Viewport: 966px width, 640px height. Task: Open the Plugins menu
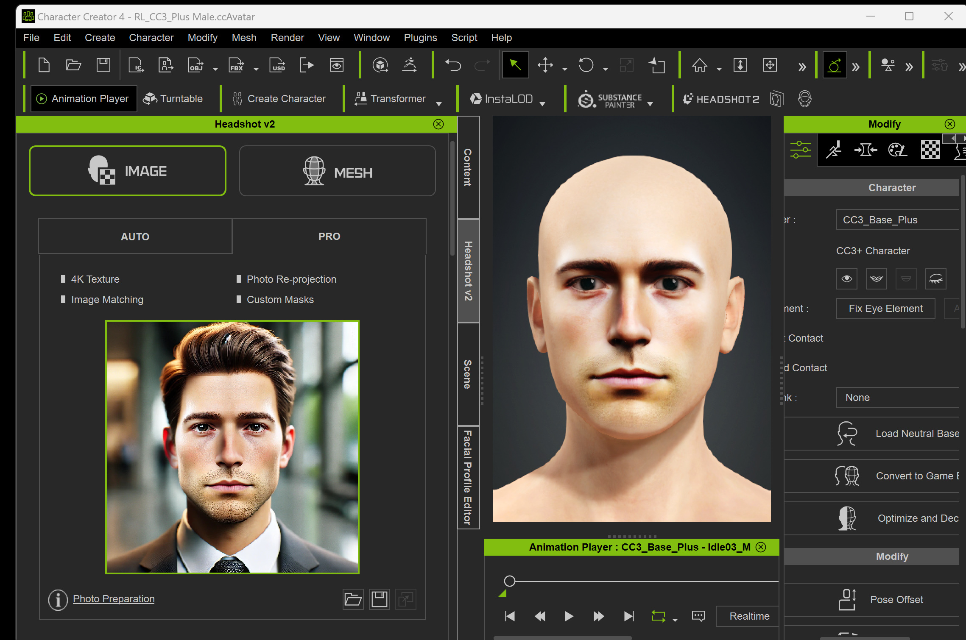420,38
